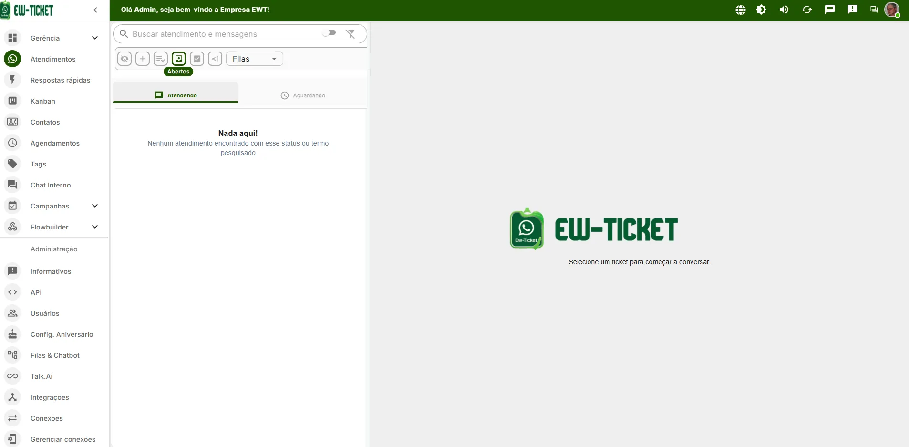Image resolution: width=909 pixels, height=447 pixels.
Task: Click the search magnifier icon
Action: pos(124,34)
